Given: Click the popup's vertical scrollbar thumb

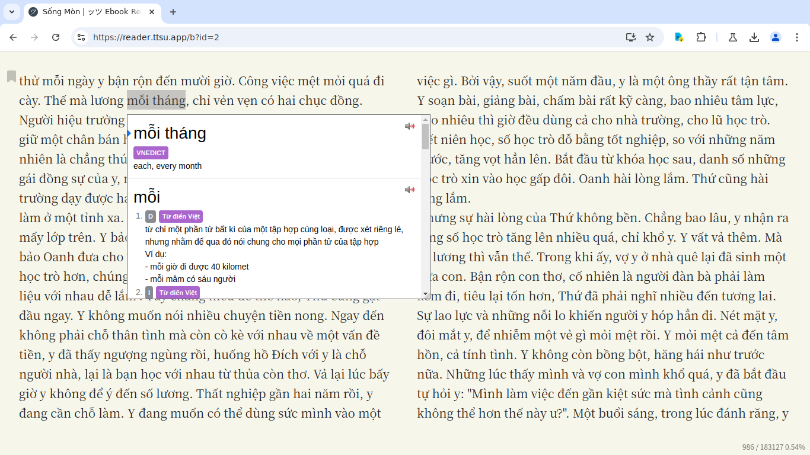Looking at the screenshot, I should click(x=425, y=136).
